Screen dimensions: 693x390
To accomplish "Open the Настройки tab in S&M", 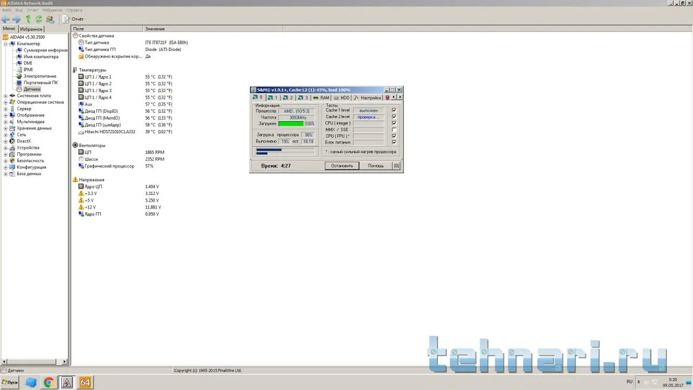I will tap(368, 98).
